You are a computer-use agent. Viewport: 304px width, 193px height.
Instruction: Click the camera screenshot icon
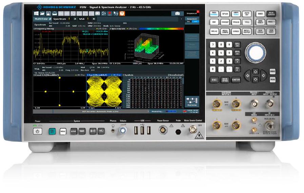pos(177,14)
